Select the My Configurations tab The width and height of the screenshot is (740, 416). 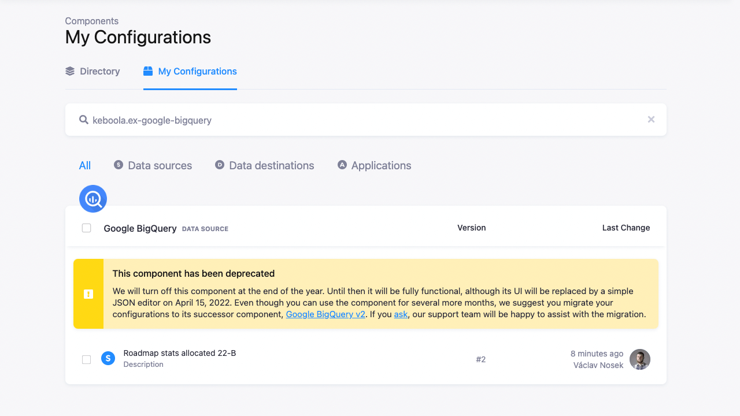(x=197, y=70)
